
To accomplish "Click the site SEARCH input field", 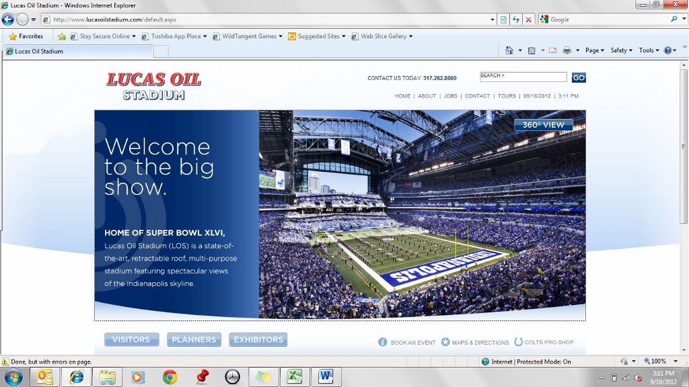I will (523, 77).
